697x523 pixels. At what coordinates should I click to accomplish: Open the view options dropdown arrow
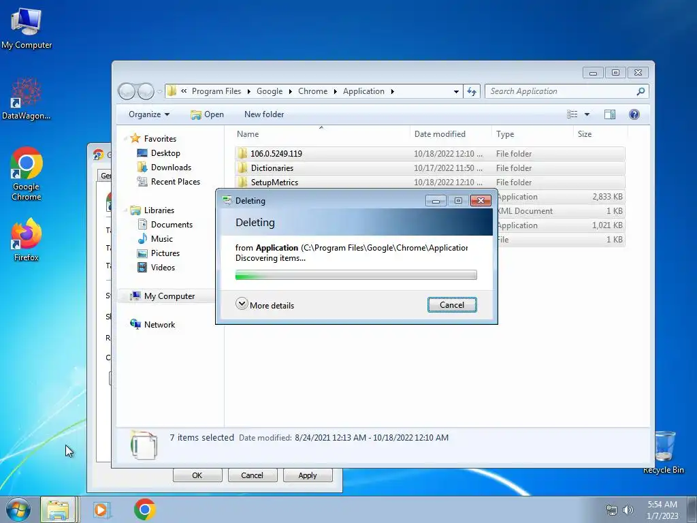[x=587, y=114]
